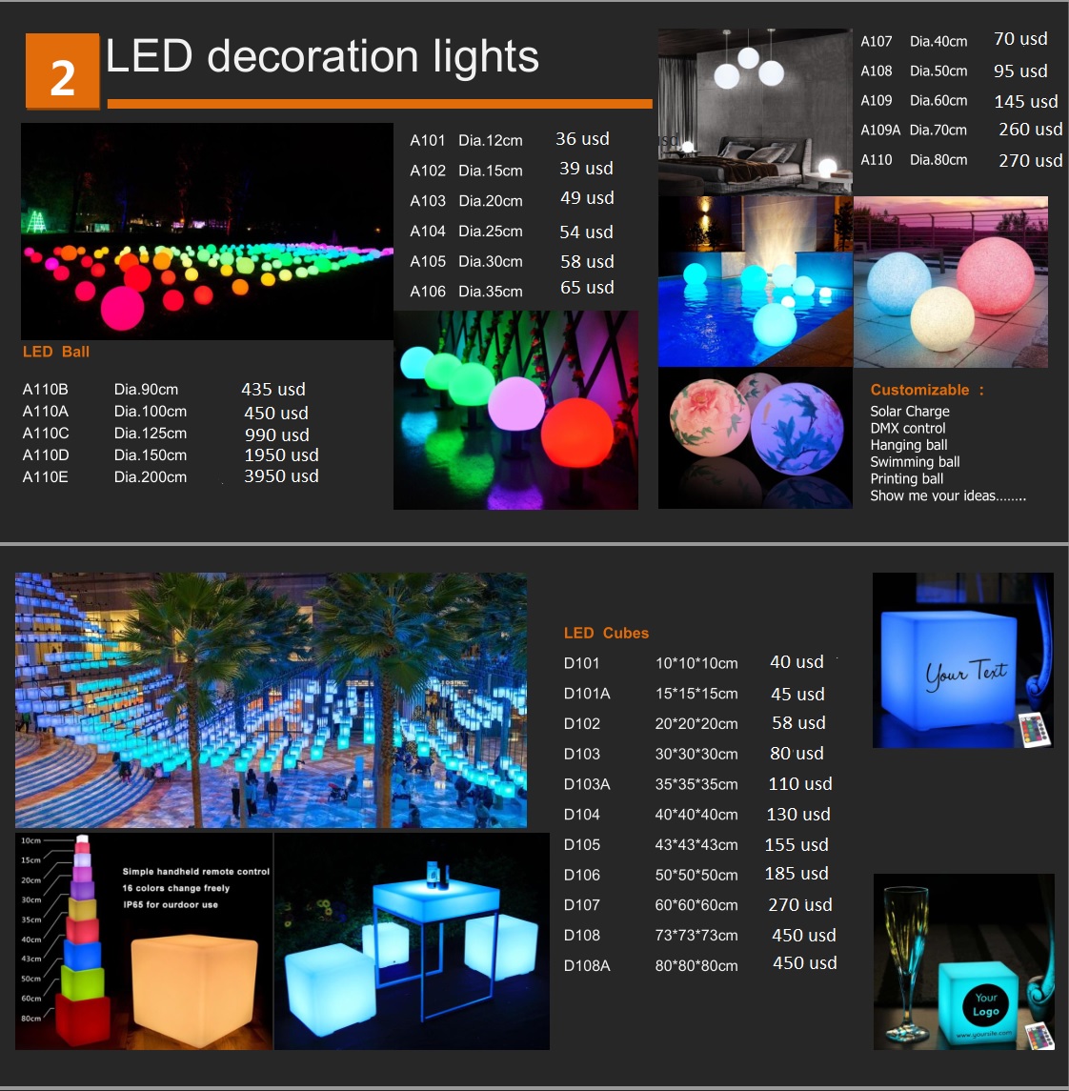Viewport: 1069px width, 1091px height.
Task: Click the 'Hanging ball' option
Action: [908, 445]
